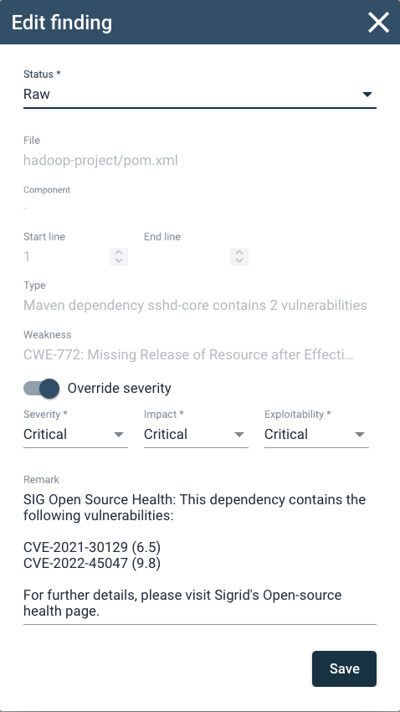This screenshot has height=712, width=400.
Task: Click the Type field about sshd-core
Action: pos(195,305)
